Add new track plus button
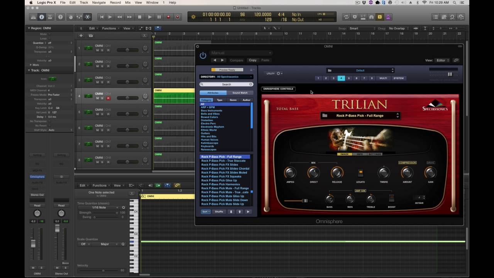This screenshot has height=278, width=494. pyautogui.click(x=81, y=36)
